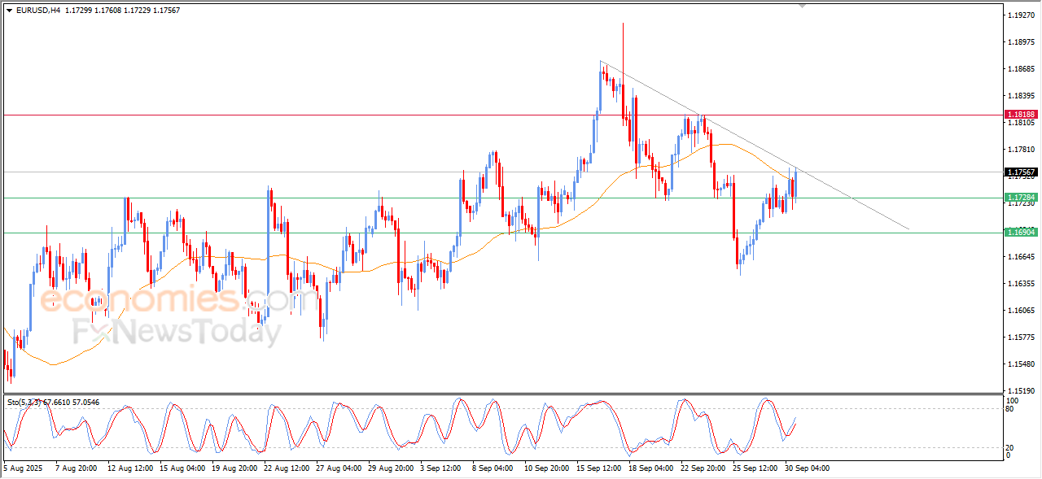The height and width of the screenshot is (479, 1042).
Task: Click the 1.16355 value on the price axis
Action: [x=1021, y=284]
